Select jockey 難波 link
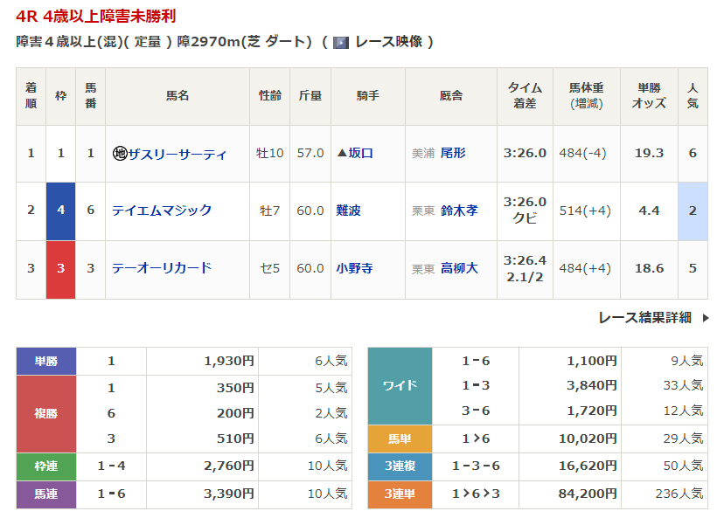 click(x=348, y=211)
